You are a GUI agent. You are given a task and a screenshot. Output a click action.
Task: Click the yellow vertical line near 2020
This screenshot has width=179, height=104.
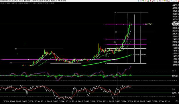(98, 47)
